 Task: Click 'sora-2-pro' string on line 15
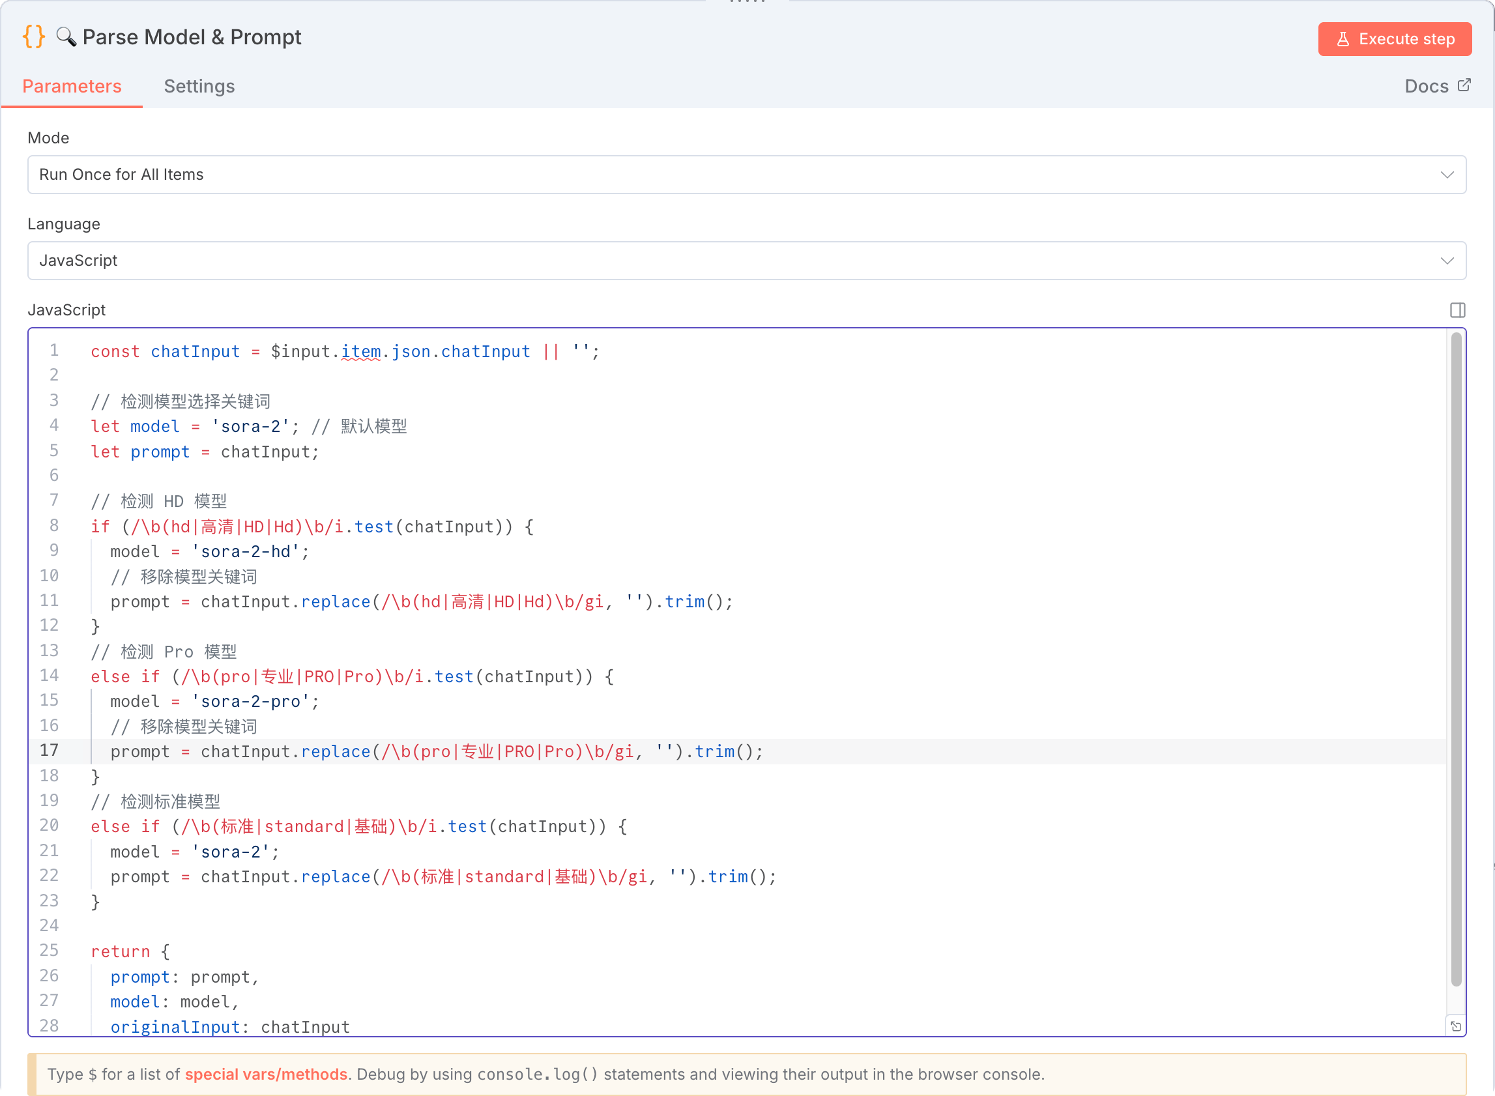coord(250,701)
